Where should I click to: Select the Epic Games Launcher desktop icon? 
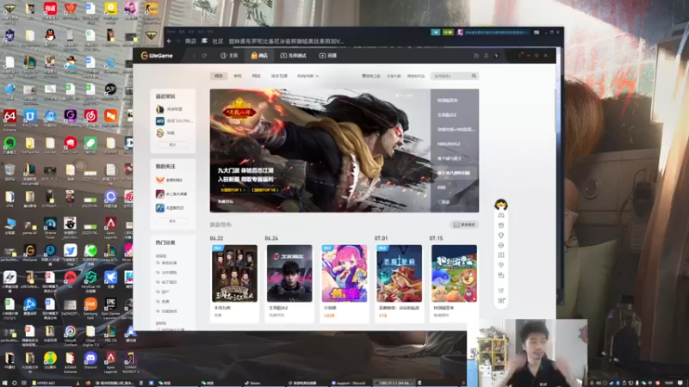[110, 307]
